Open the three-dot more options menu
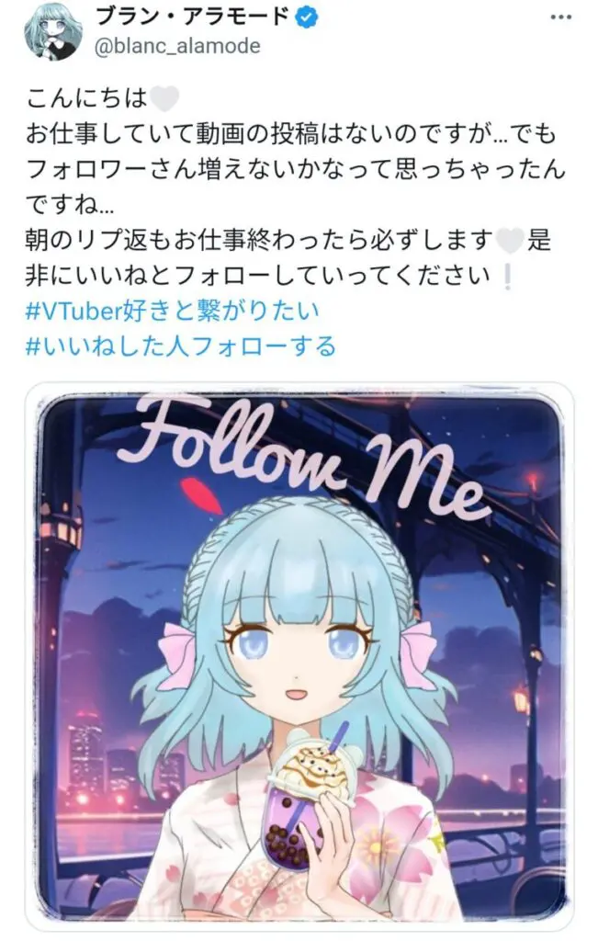The image size is (598, 941). point(561,17)
